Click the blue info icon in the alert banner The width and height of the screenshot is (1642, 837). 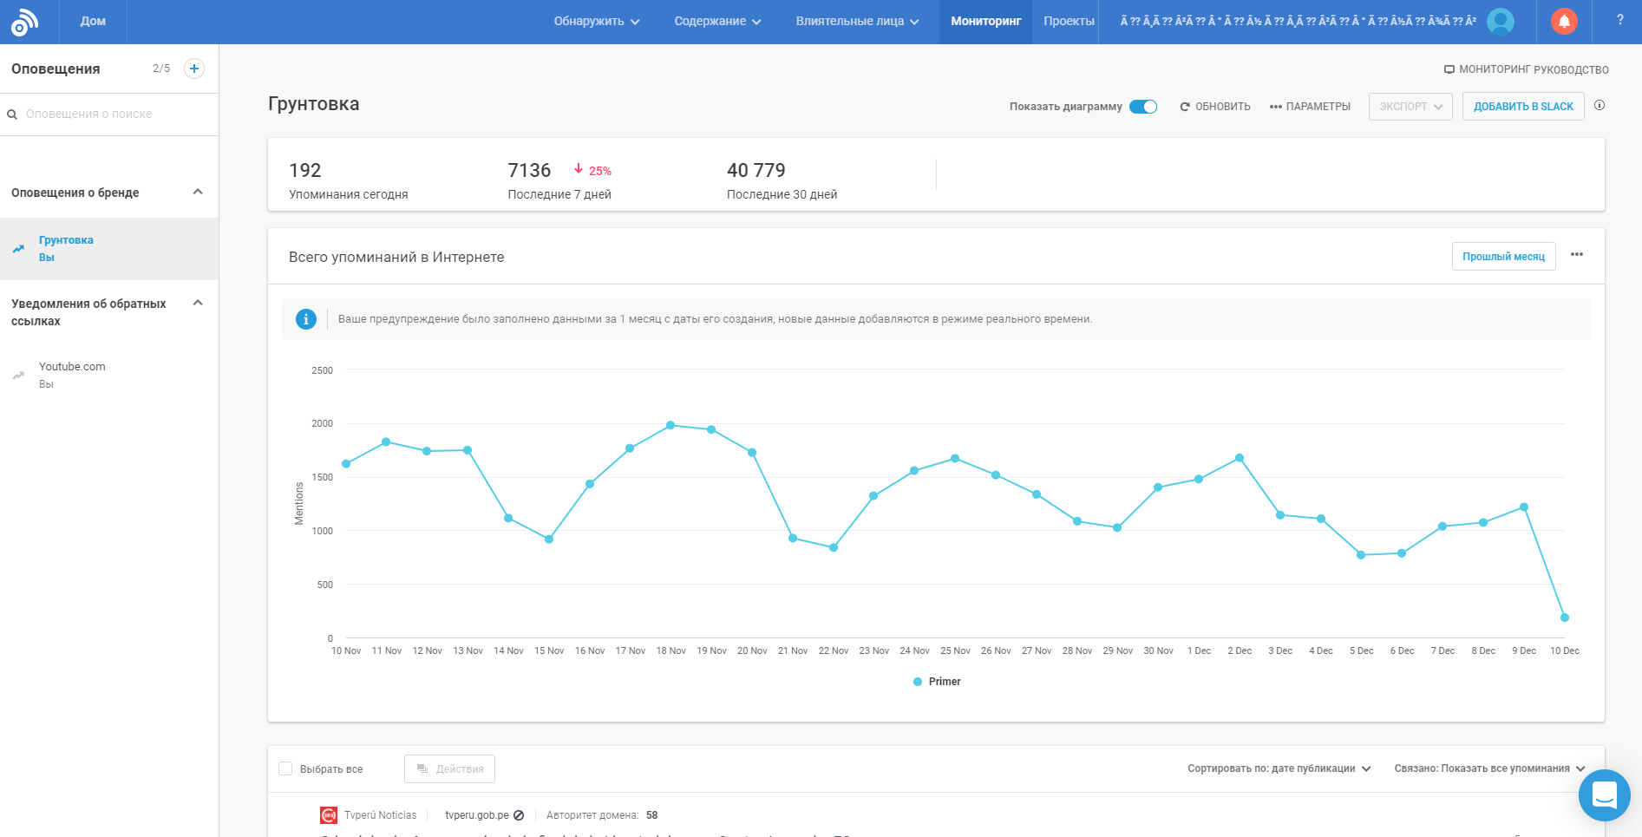[x=306, y=319]
